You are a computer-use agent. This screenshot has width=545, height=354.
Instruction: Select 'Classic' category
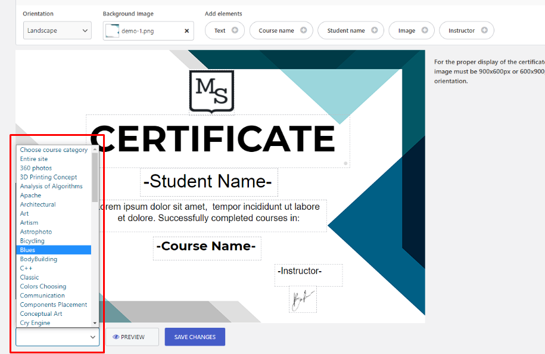click(54, 277)
